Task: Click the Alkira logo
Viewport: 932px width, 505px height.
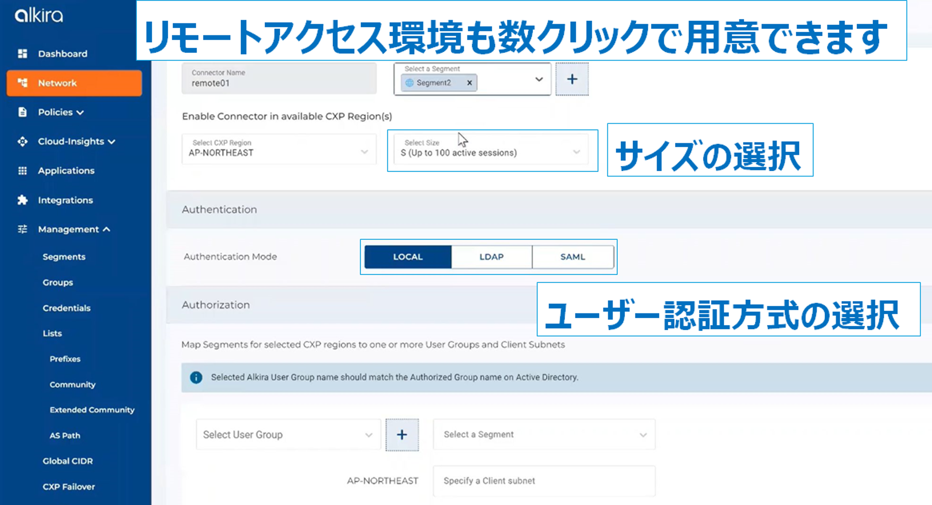Action: click(39, 16)
